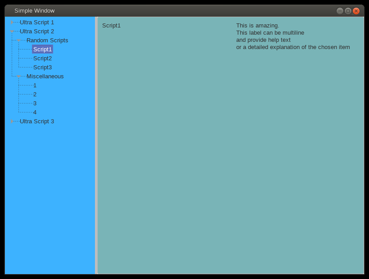The width and height of the screenshot is (369, 279).
Task: Select item 1 under Miscellaneous
Action: 35,85
